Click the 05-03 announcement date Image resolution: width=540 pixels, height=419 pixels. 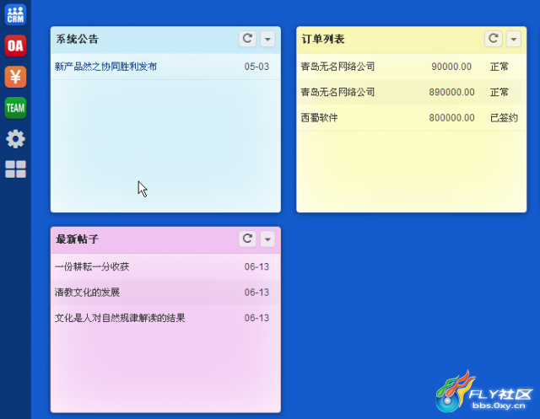[x=256, y=67]
